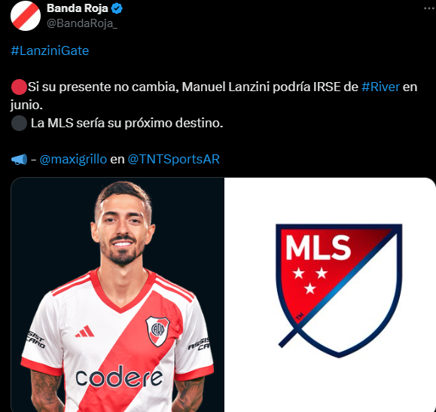Click the dark circle emoji
Viewport: 436px width, 412px height.
tap(19, 123)
